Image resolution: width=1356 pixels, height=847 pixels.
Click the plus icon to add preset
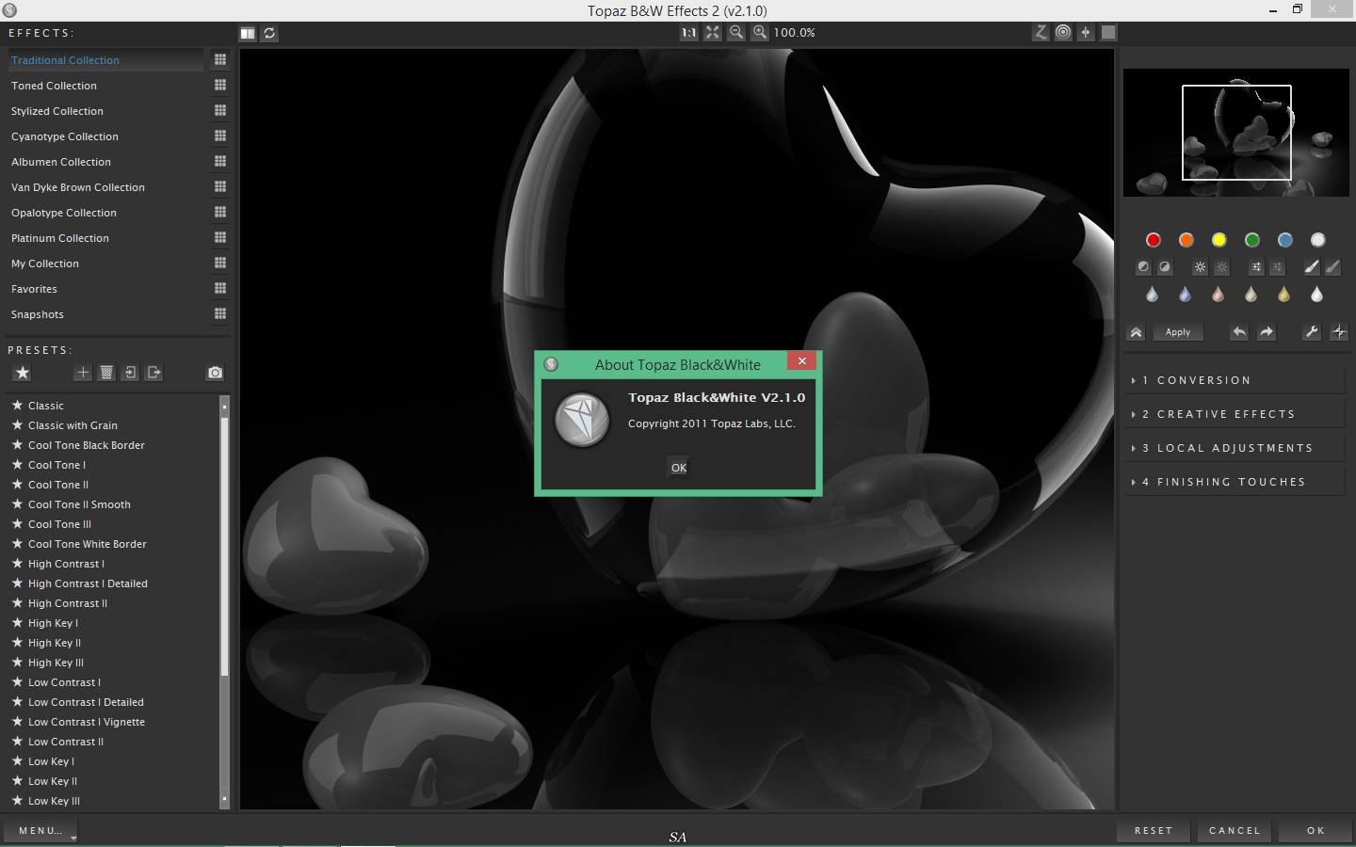[83, 373]
